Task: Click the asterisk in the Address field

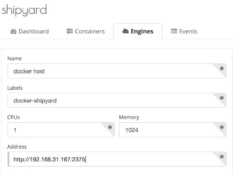Action: [221, 157]
